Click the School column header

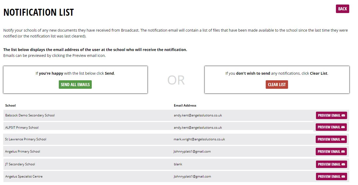10,106
